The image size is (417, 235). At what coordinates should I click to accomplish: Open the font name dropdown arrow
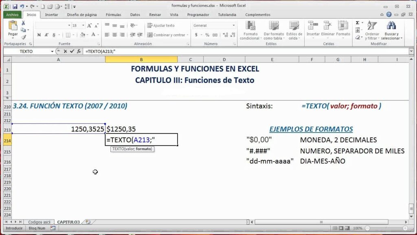(x=69, y=25)
